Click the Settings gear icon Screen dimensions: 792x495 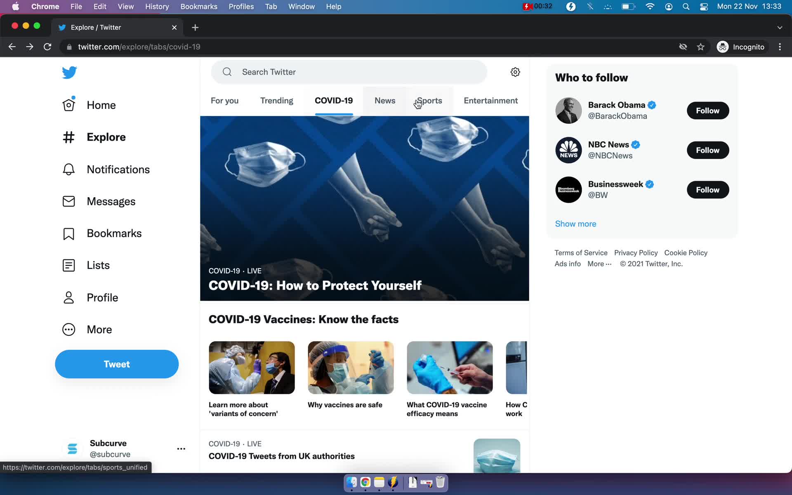pyautogui.click(x=515, y=72)
